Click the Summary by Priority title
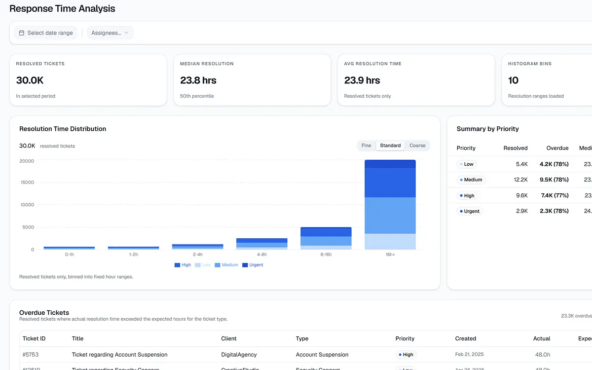 [x=487, y=129]
